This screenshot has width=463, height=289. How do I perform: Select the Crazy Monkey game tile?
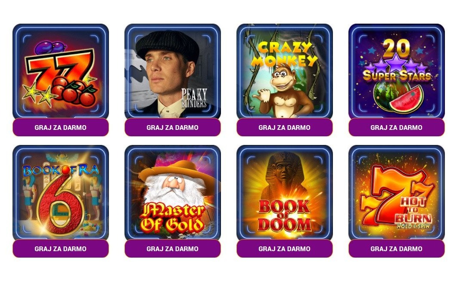284,71
